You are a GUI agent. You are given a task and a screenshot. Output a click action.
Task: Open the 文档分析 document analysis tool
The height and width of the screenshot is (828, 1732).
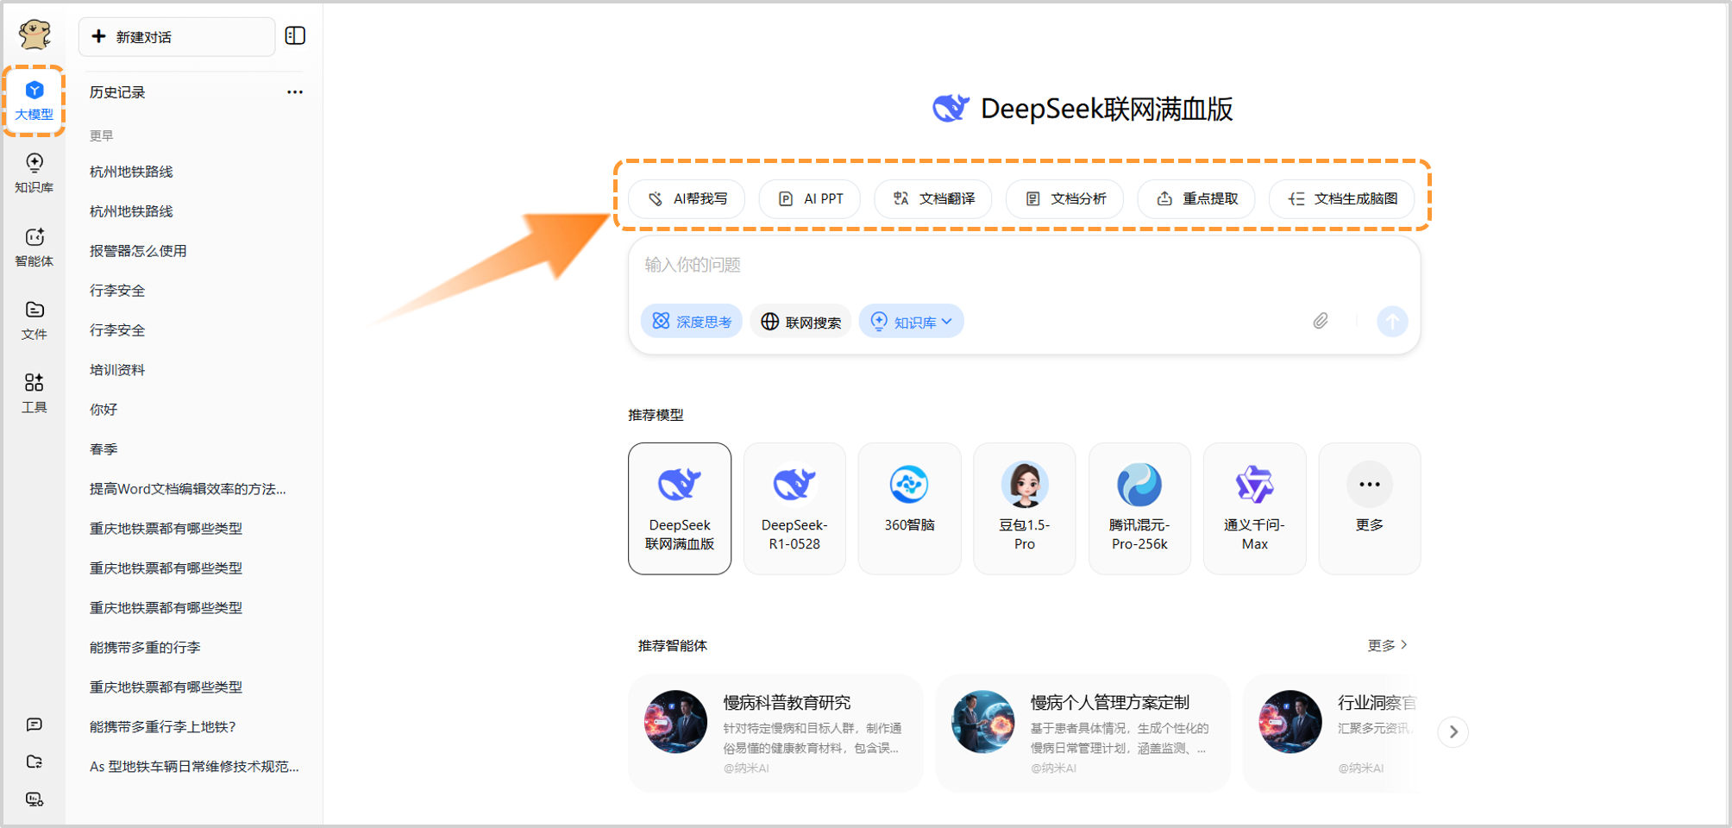(x=1064, y=198)
